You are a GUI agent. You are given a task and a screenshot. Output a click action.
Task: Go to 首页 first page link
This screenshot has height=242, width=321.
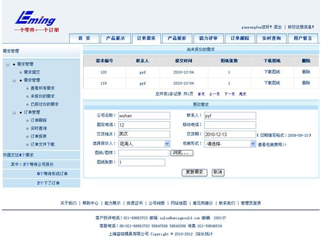pyautogui.click(x=201, y=94)
